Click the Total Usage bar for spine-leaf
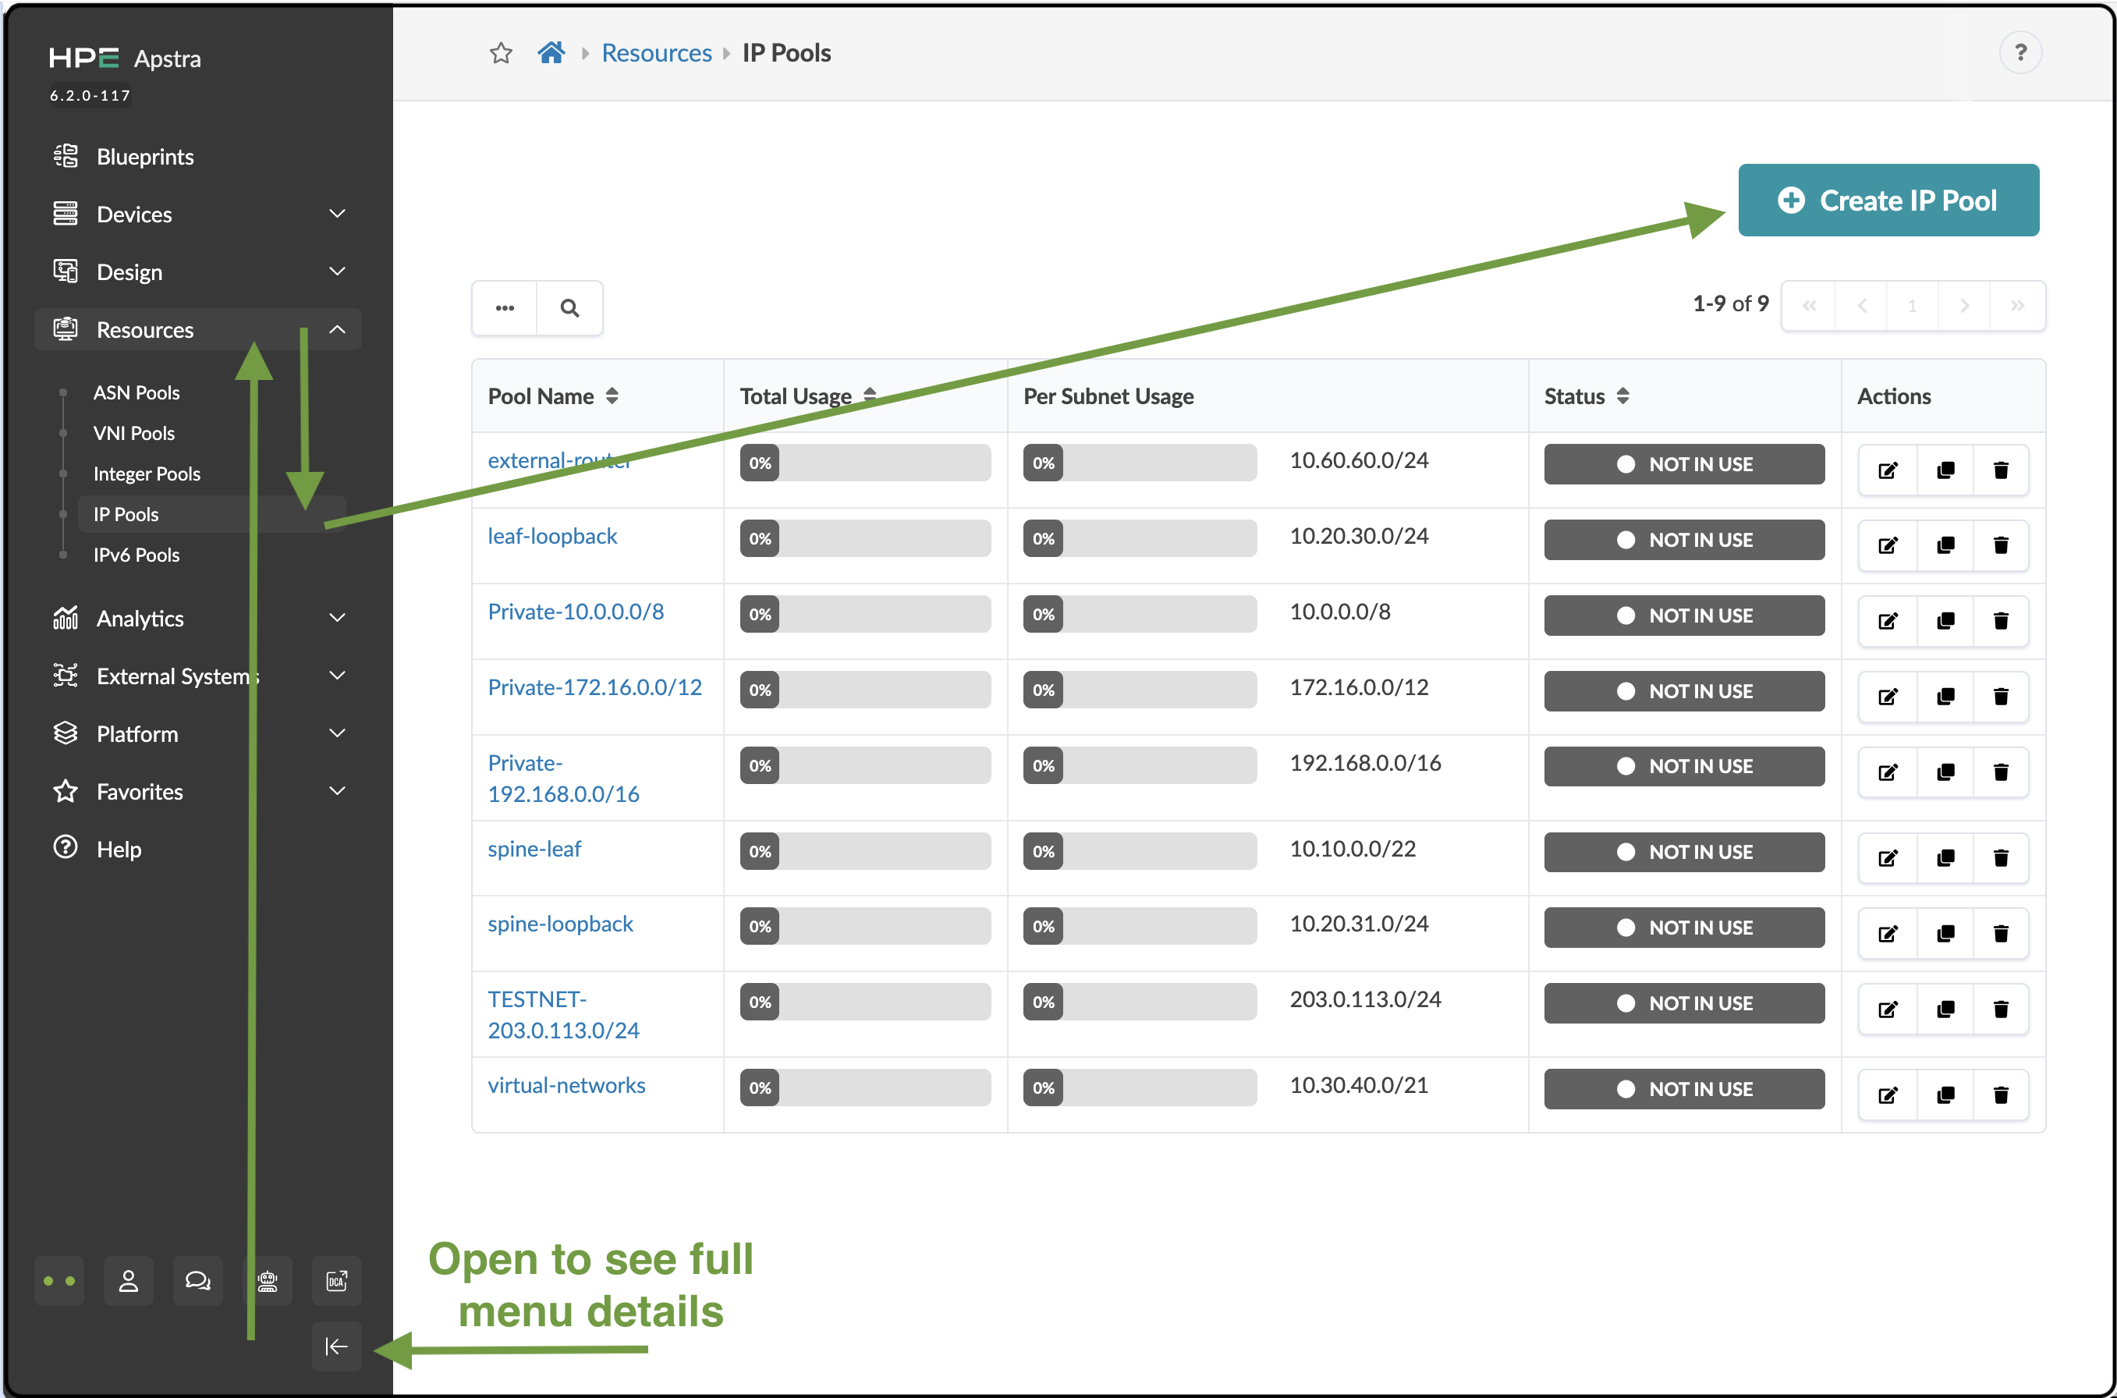 864,851
